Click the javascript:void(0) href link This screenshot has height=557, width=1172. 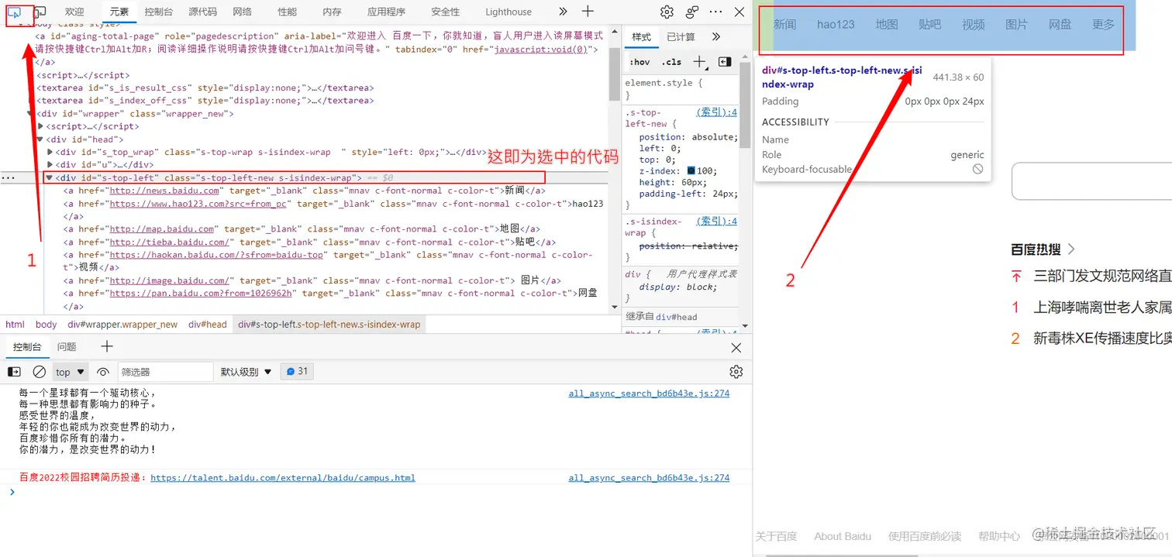click(541, 49)
